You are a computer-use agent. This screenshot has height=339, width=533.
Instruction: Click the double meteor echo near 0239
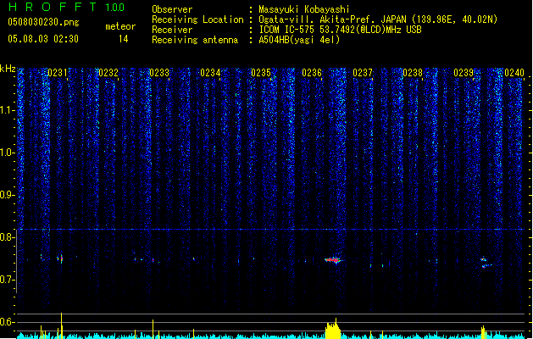click(x=486, y=262)
